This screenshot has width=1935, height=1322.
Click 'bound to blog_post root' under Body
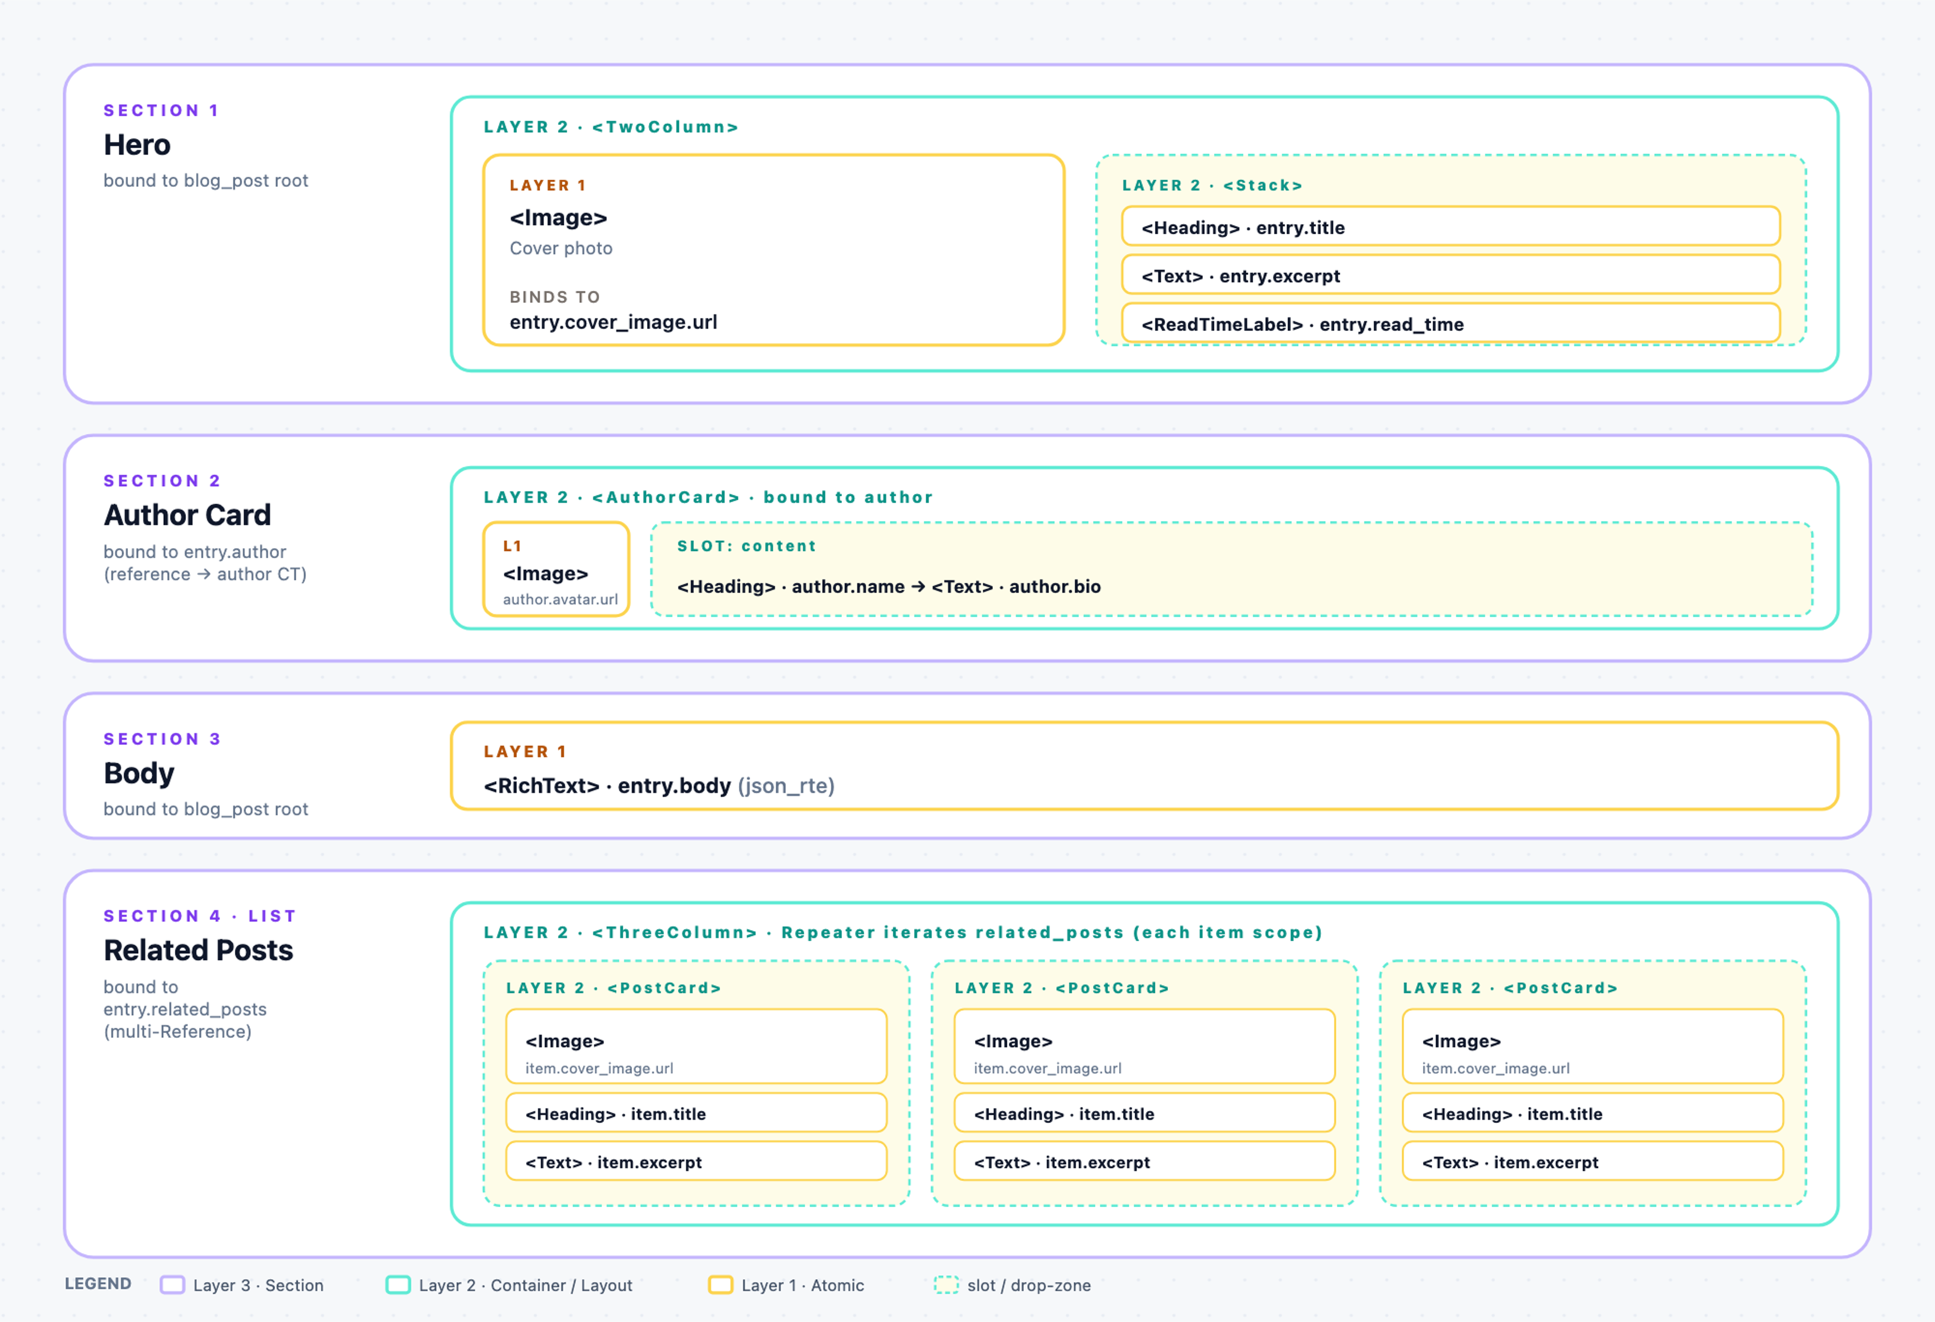click(x=206, y=809)
